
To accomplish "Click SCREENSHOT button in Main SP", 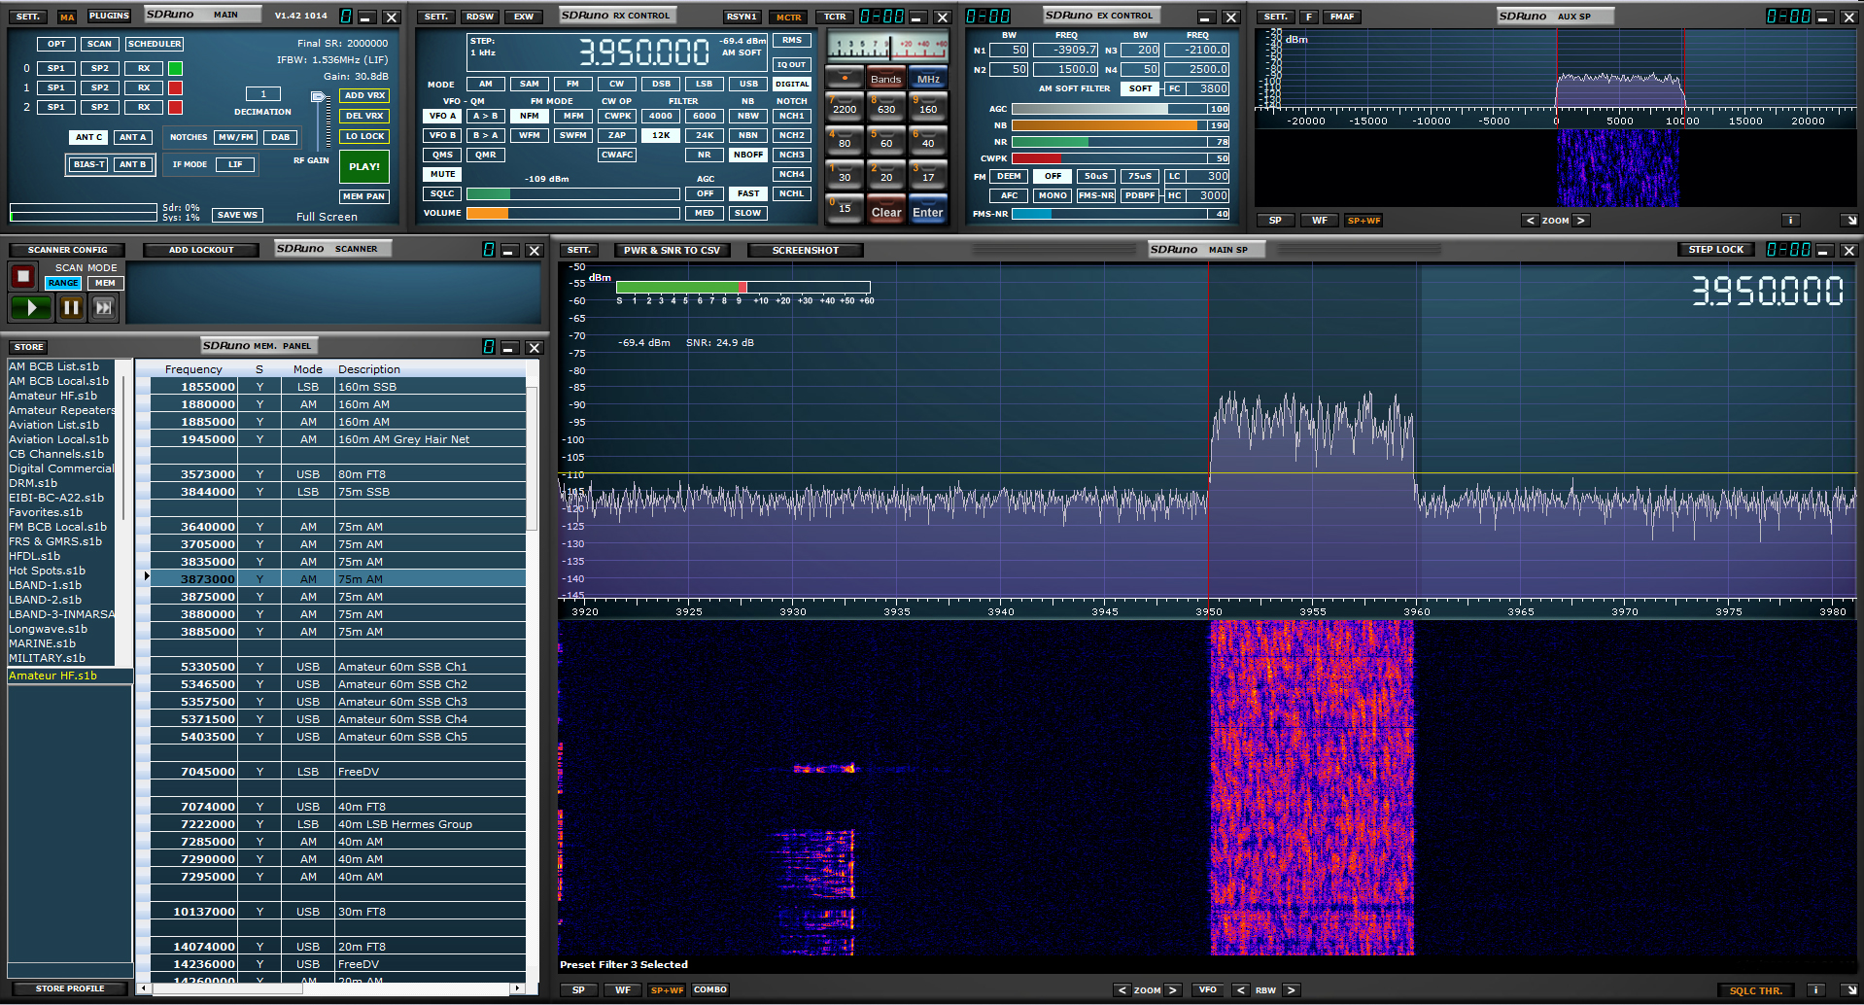I will (805, 250).
